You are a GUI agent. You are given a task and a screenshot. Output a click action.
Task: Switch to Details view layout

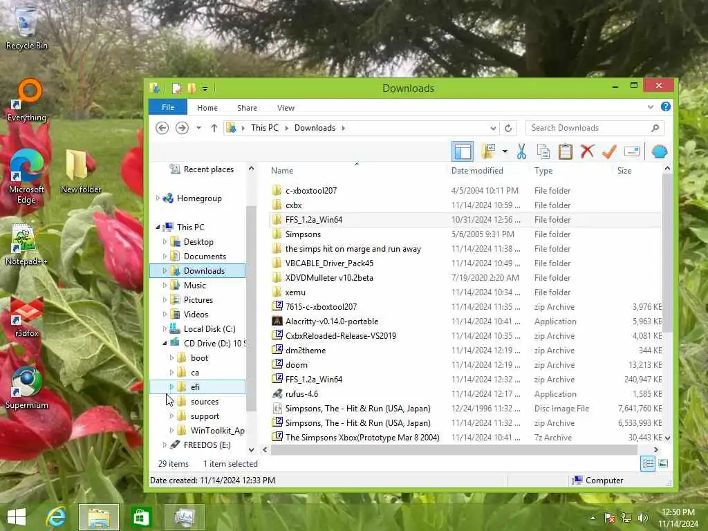(647, 464)
